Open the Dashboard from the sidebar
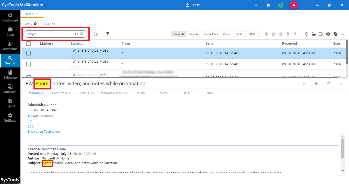The height and width of the screenshot is (184, 349). pyautogui.click(x=10, y=18)
